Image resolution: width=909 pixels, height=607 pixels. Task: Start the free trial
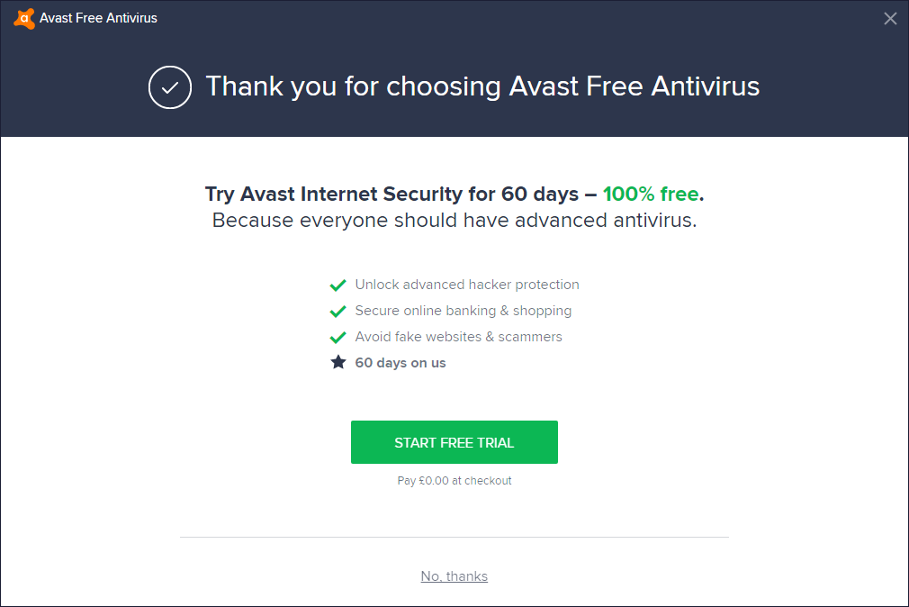tap(454, 442)
